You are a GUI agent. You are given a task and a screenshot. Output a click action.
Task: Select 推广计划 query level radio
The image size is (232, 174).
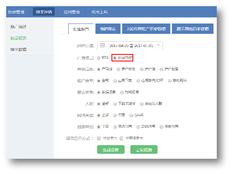(118, 69)
